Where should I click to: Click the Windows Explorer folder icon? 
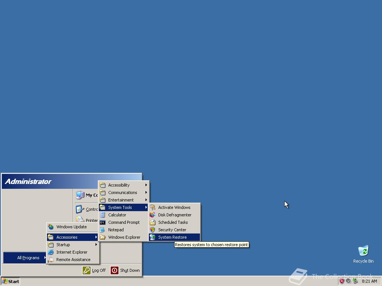pos(103,237)
